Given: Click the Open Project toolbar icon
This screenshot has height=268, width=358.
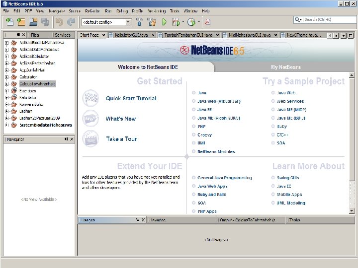Looking at the screenshot, I should tap(33, 22).
